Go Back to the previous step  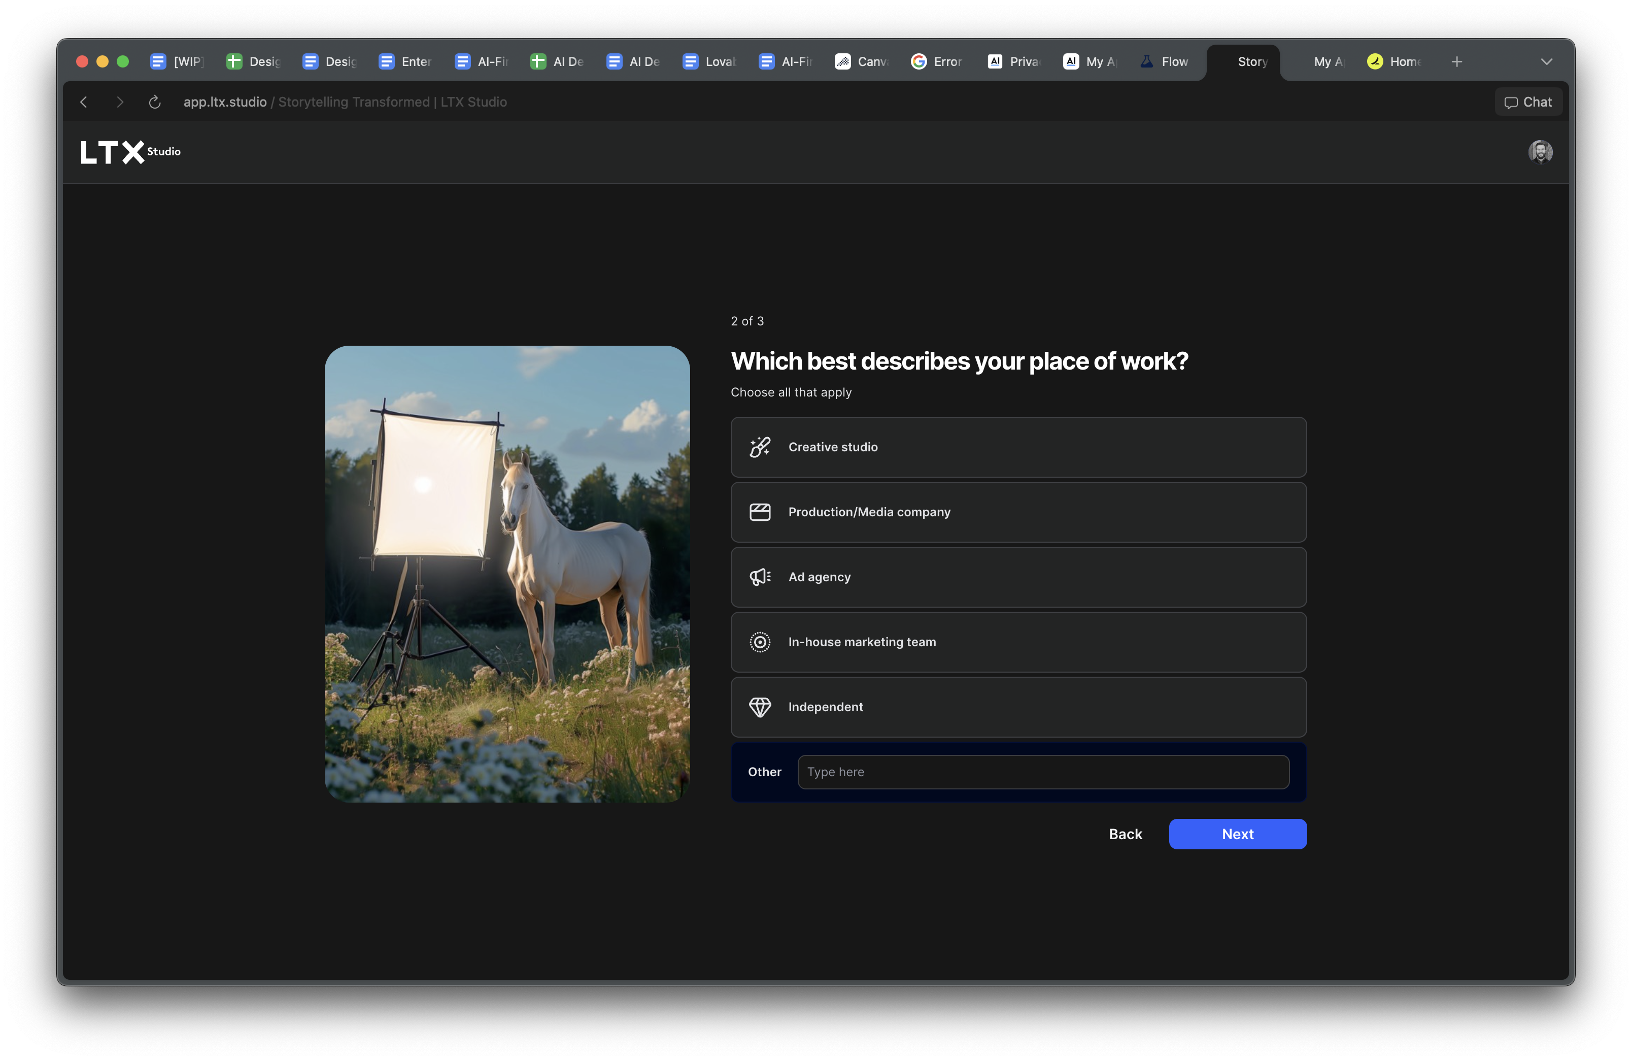(1125, 834)
